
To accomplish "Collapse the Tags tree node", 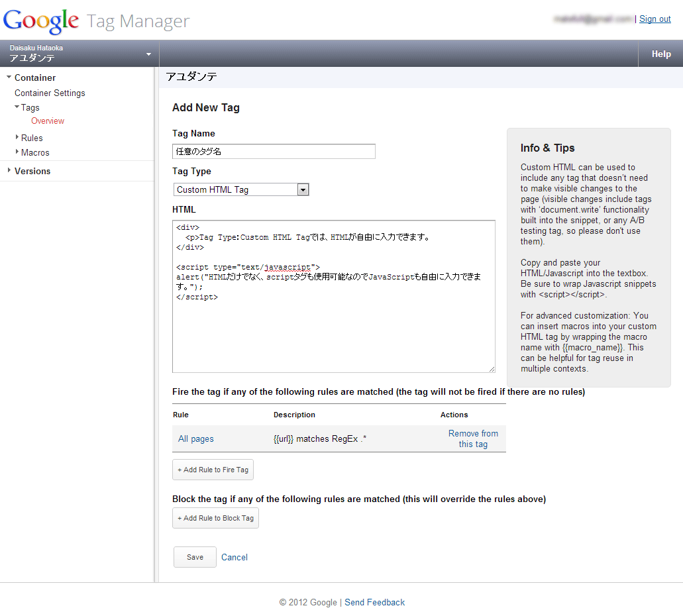I will 17,107.
